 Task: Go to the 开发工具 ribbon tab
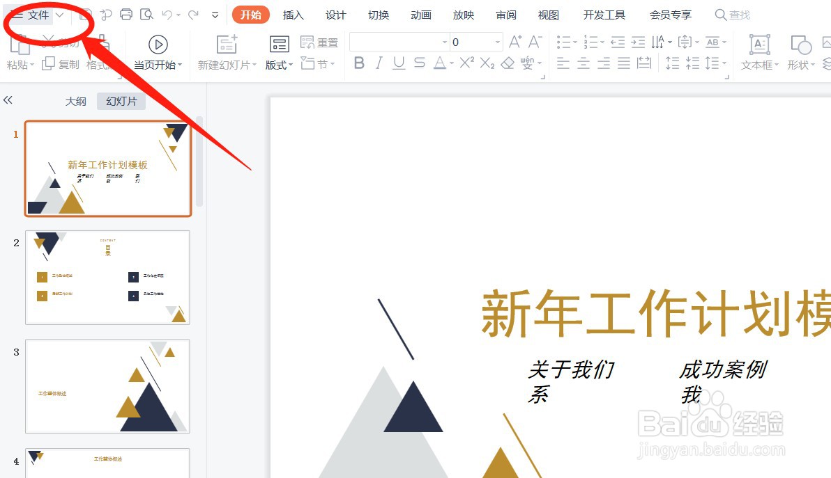[604, 15]
